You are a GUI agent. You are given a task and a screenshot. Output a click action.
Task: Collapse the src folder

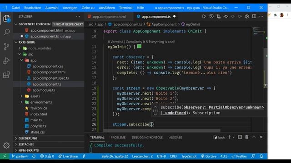pyautogui.click(x=20, y=54)
